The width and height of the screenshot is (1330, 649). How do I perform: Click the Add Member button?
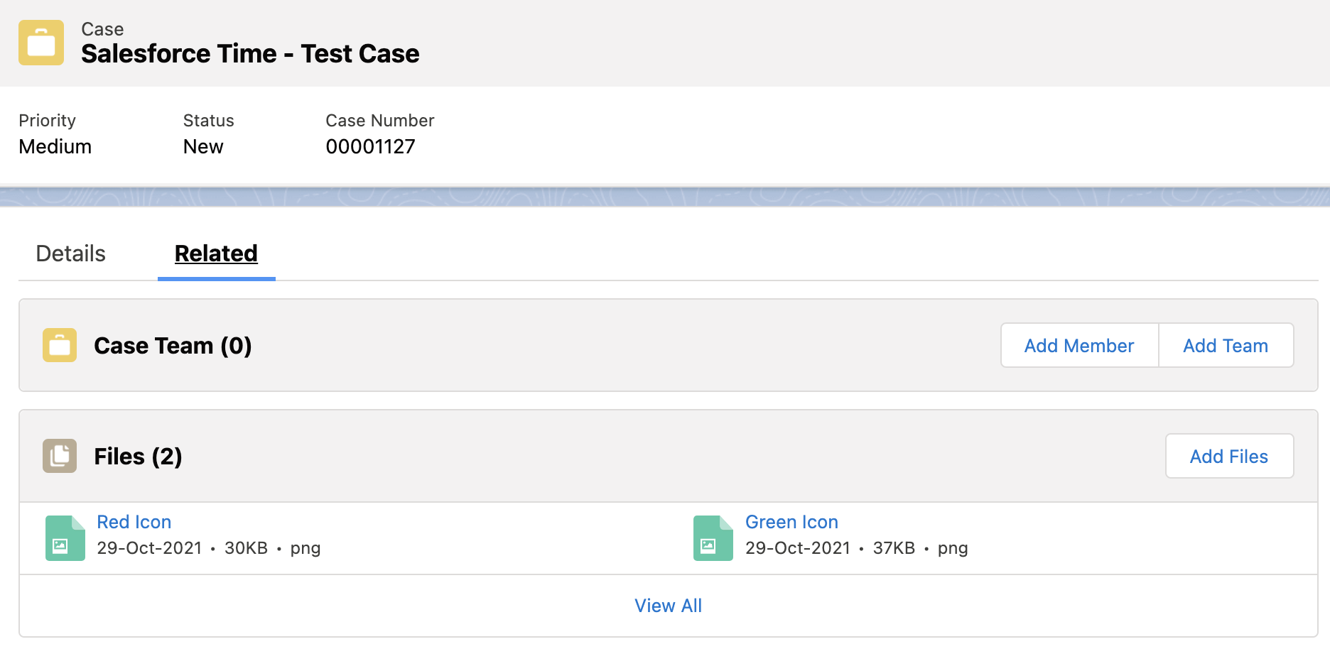point(1078,345)
